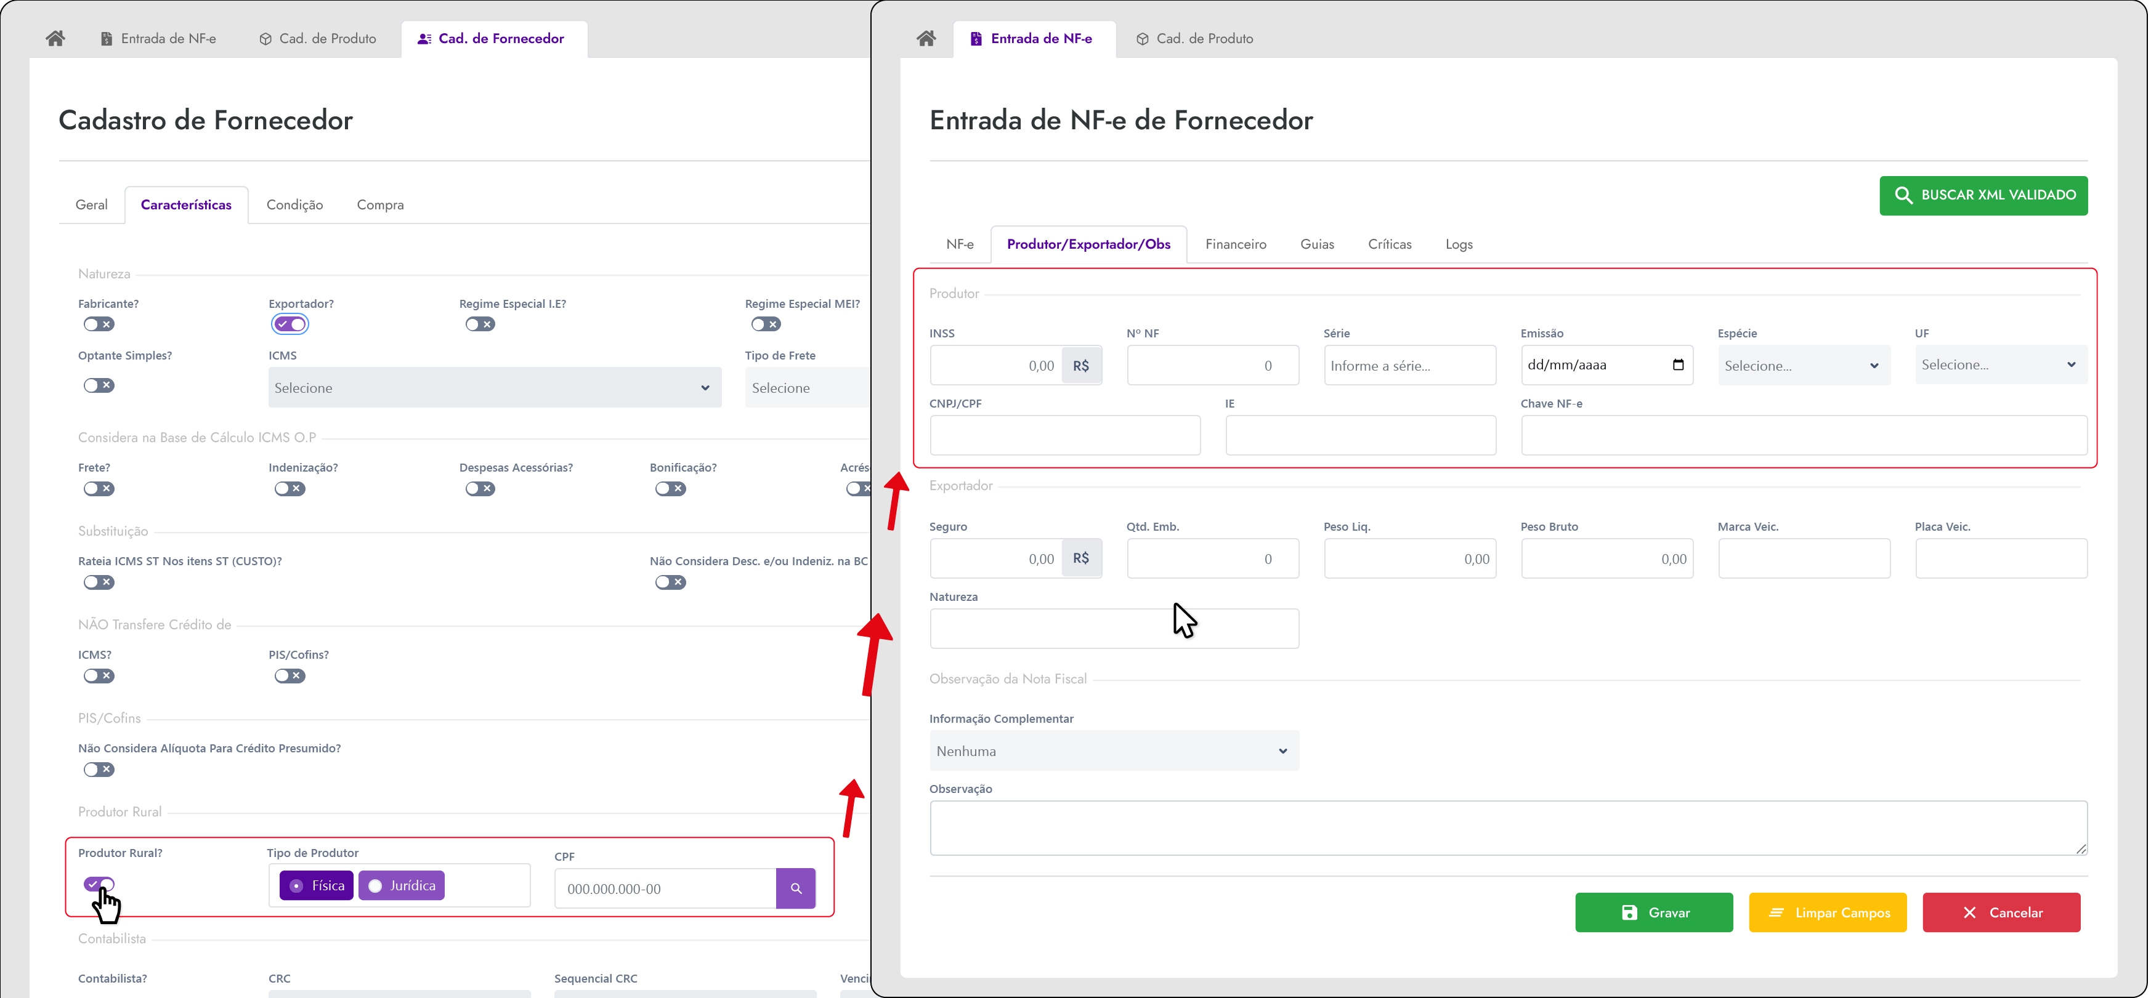Click the Chave NF-e input field
Image resolution: width=2151 pixels, height=998 pixels.
pos(1804,435)
